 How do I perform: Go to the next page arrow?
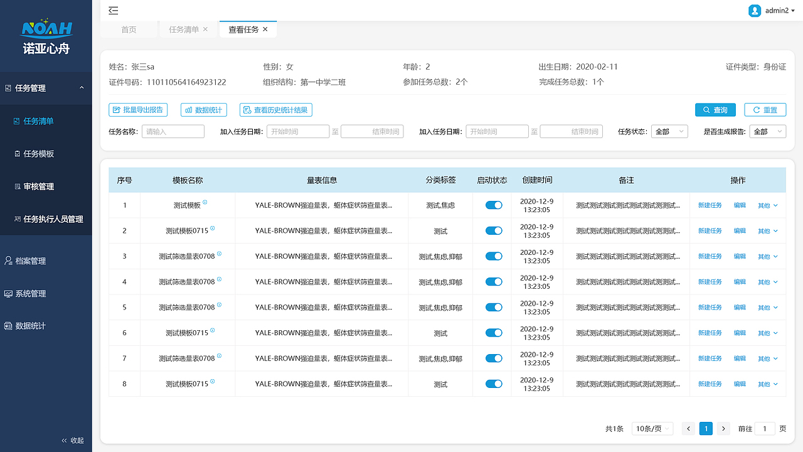coord(724,429)
